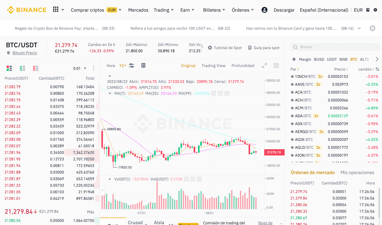
Task: Show combined buy and sell order book view
Action: (9, 68)
